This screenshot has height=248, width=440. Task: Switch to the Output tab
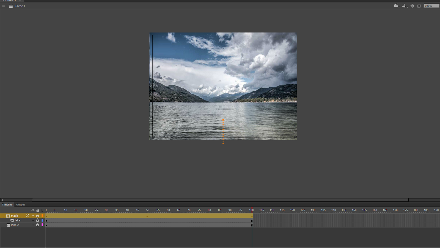click(x=20, y=204)
